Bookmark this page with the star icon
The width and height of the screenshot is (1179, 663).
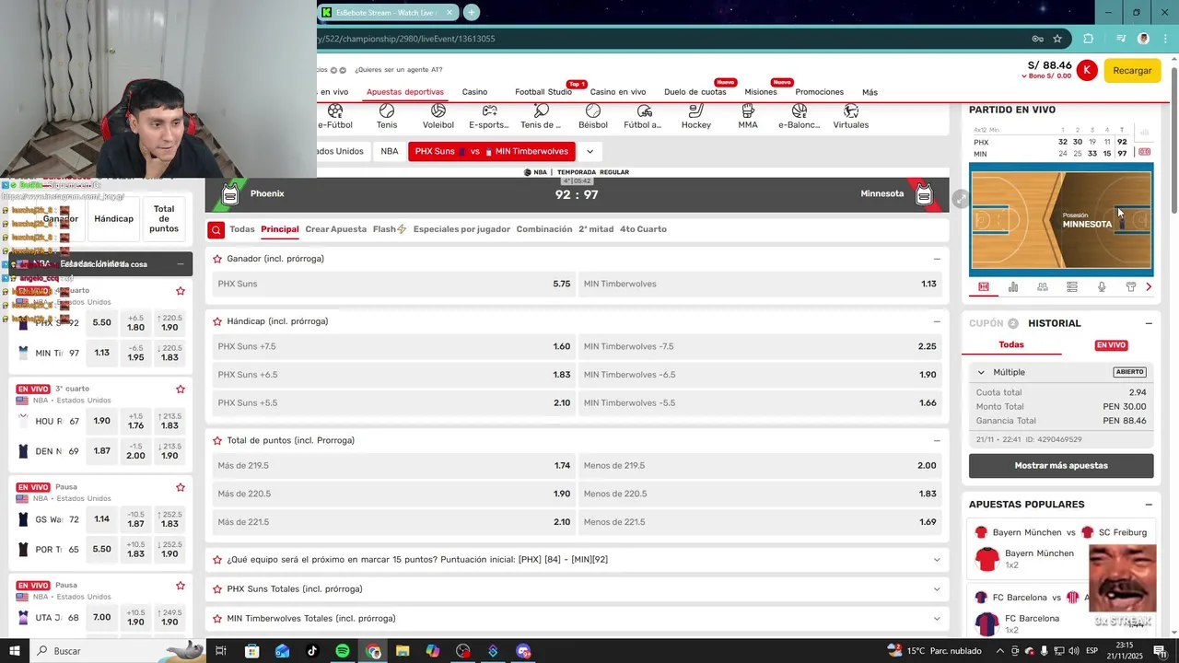(1057, 39)
